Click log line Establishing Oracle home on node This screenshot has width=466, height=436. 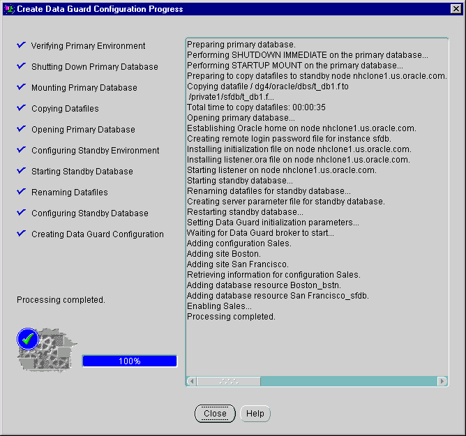pyautogui.click(x=301, y=128)
